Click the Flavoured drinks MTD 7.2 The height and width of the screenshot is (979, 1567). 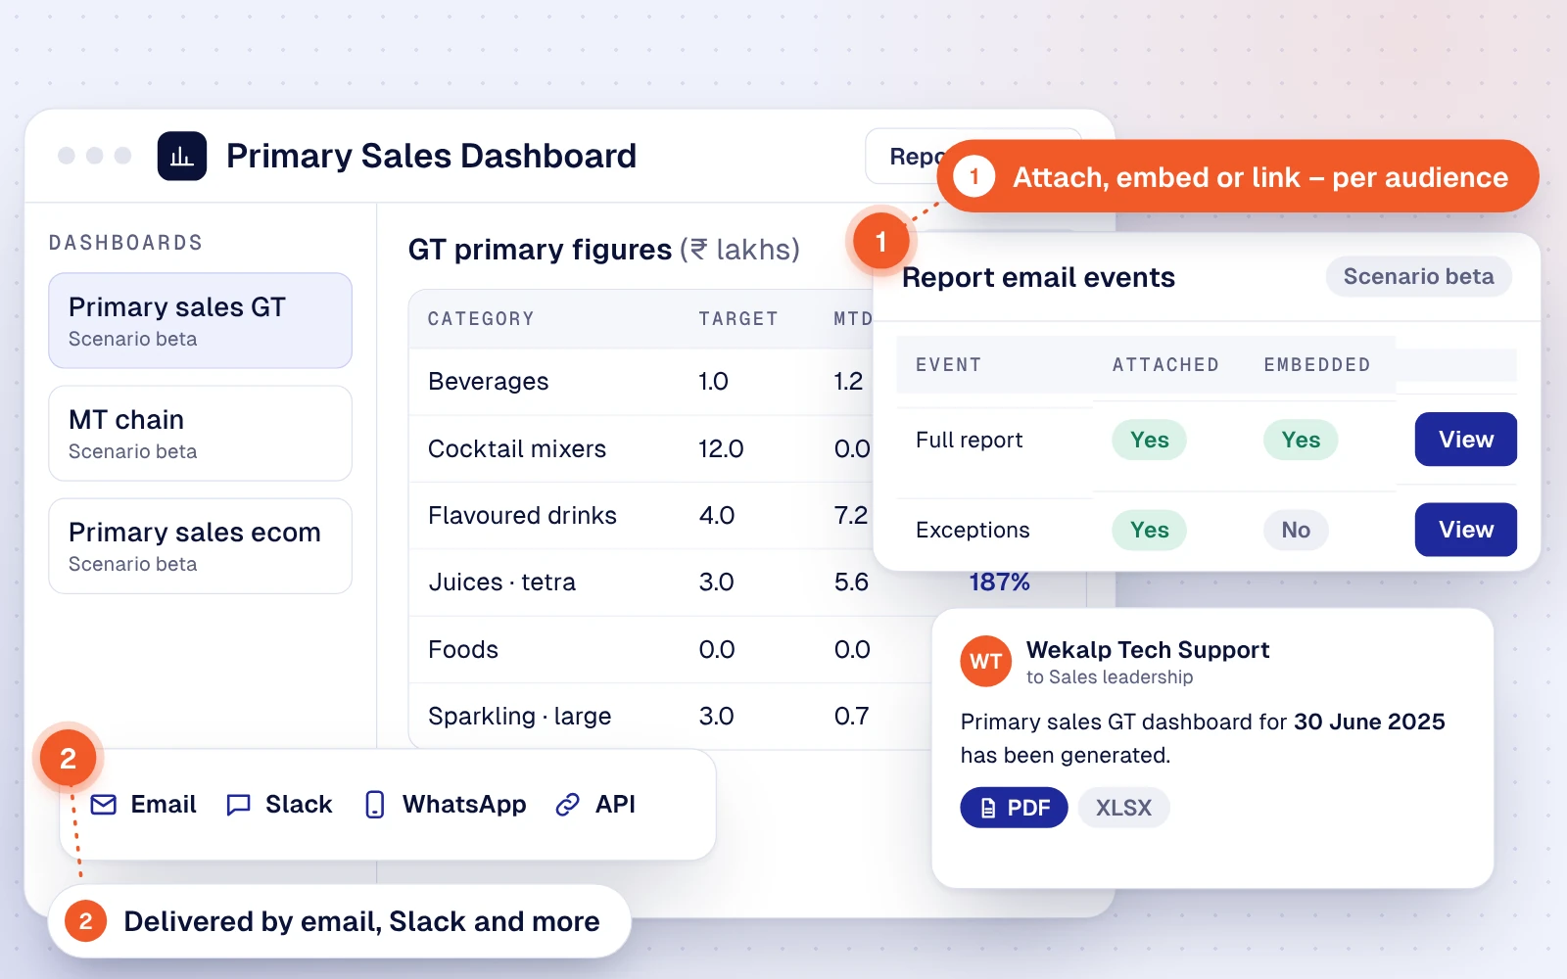point(851,516)
